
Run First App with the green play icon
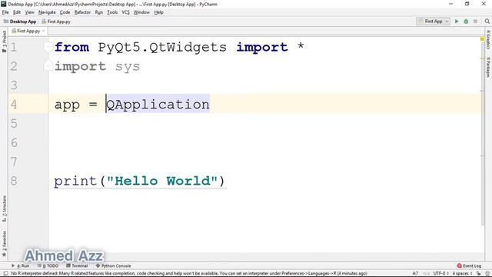coord(457,22)
